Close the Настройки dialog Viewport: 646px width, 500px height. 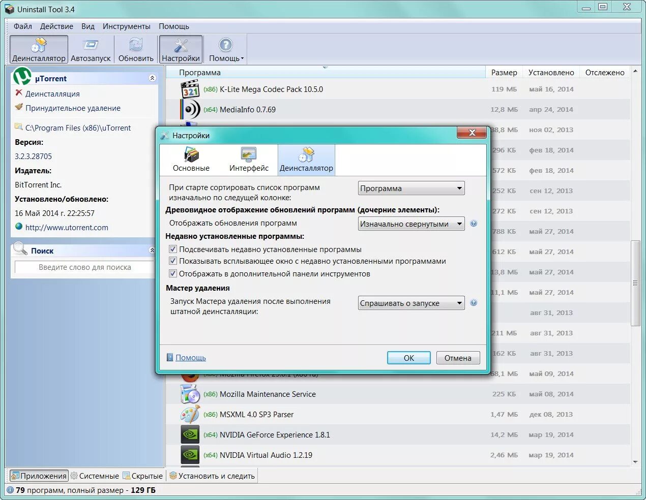[472, 133]
